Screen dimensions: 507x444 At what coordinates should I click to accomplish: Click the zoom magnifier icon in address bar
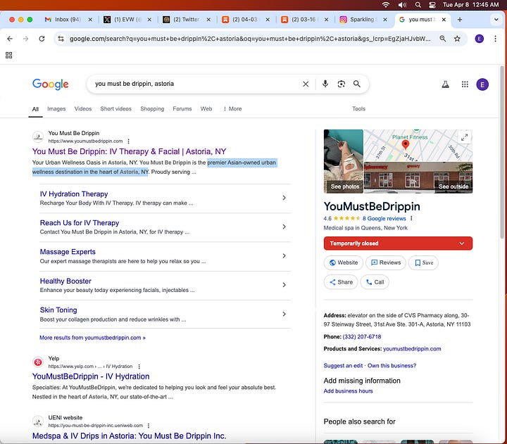443,39
